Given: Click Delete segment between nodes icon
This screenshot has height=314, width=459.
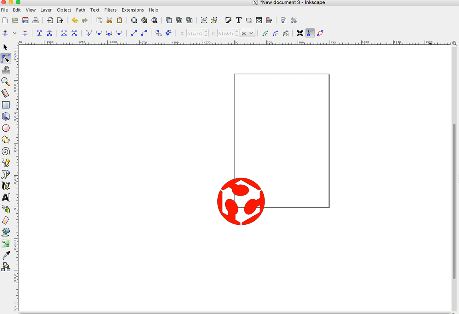Looking at the screenshot, I should click(x=74, y=33).
